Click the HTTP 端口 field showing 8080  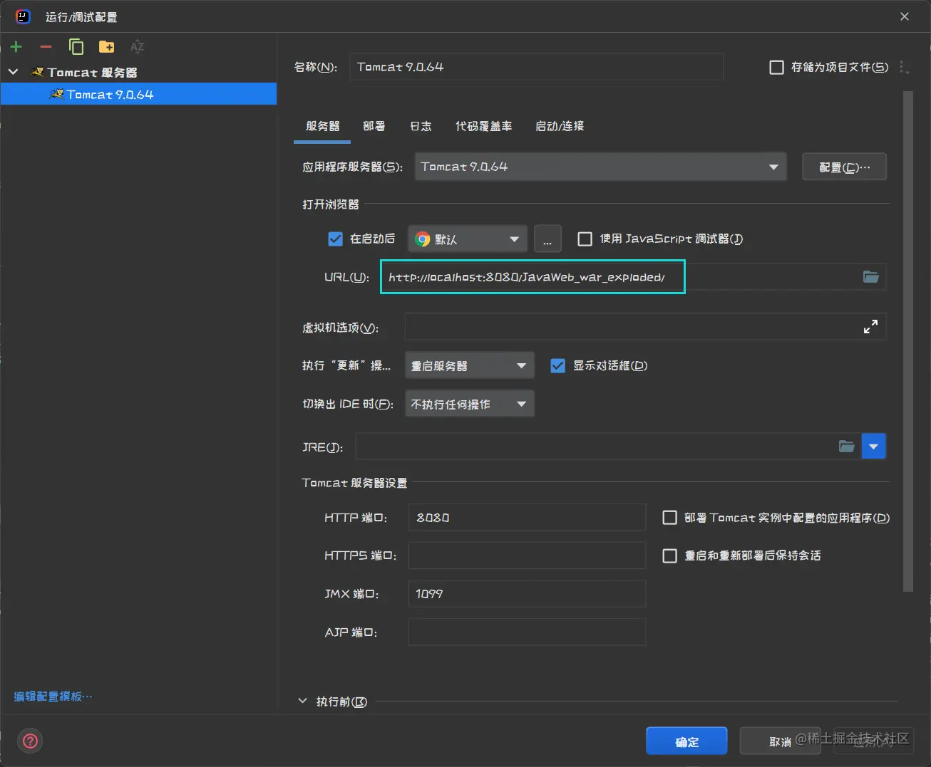tap(527, 518)
